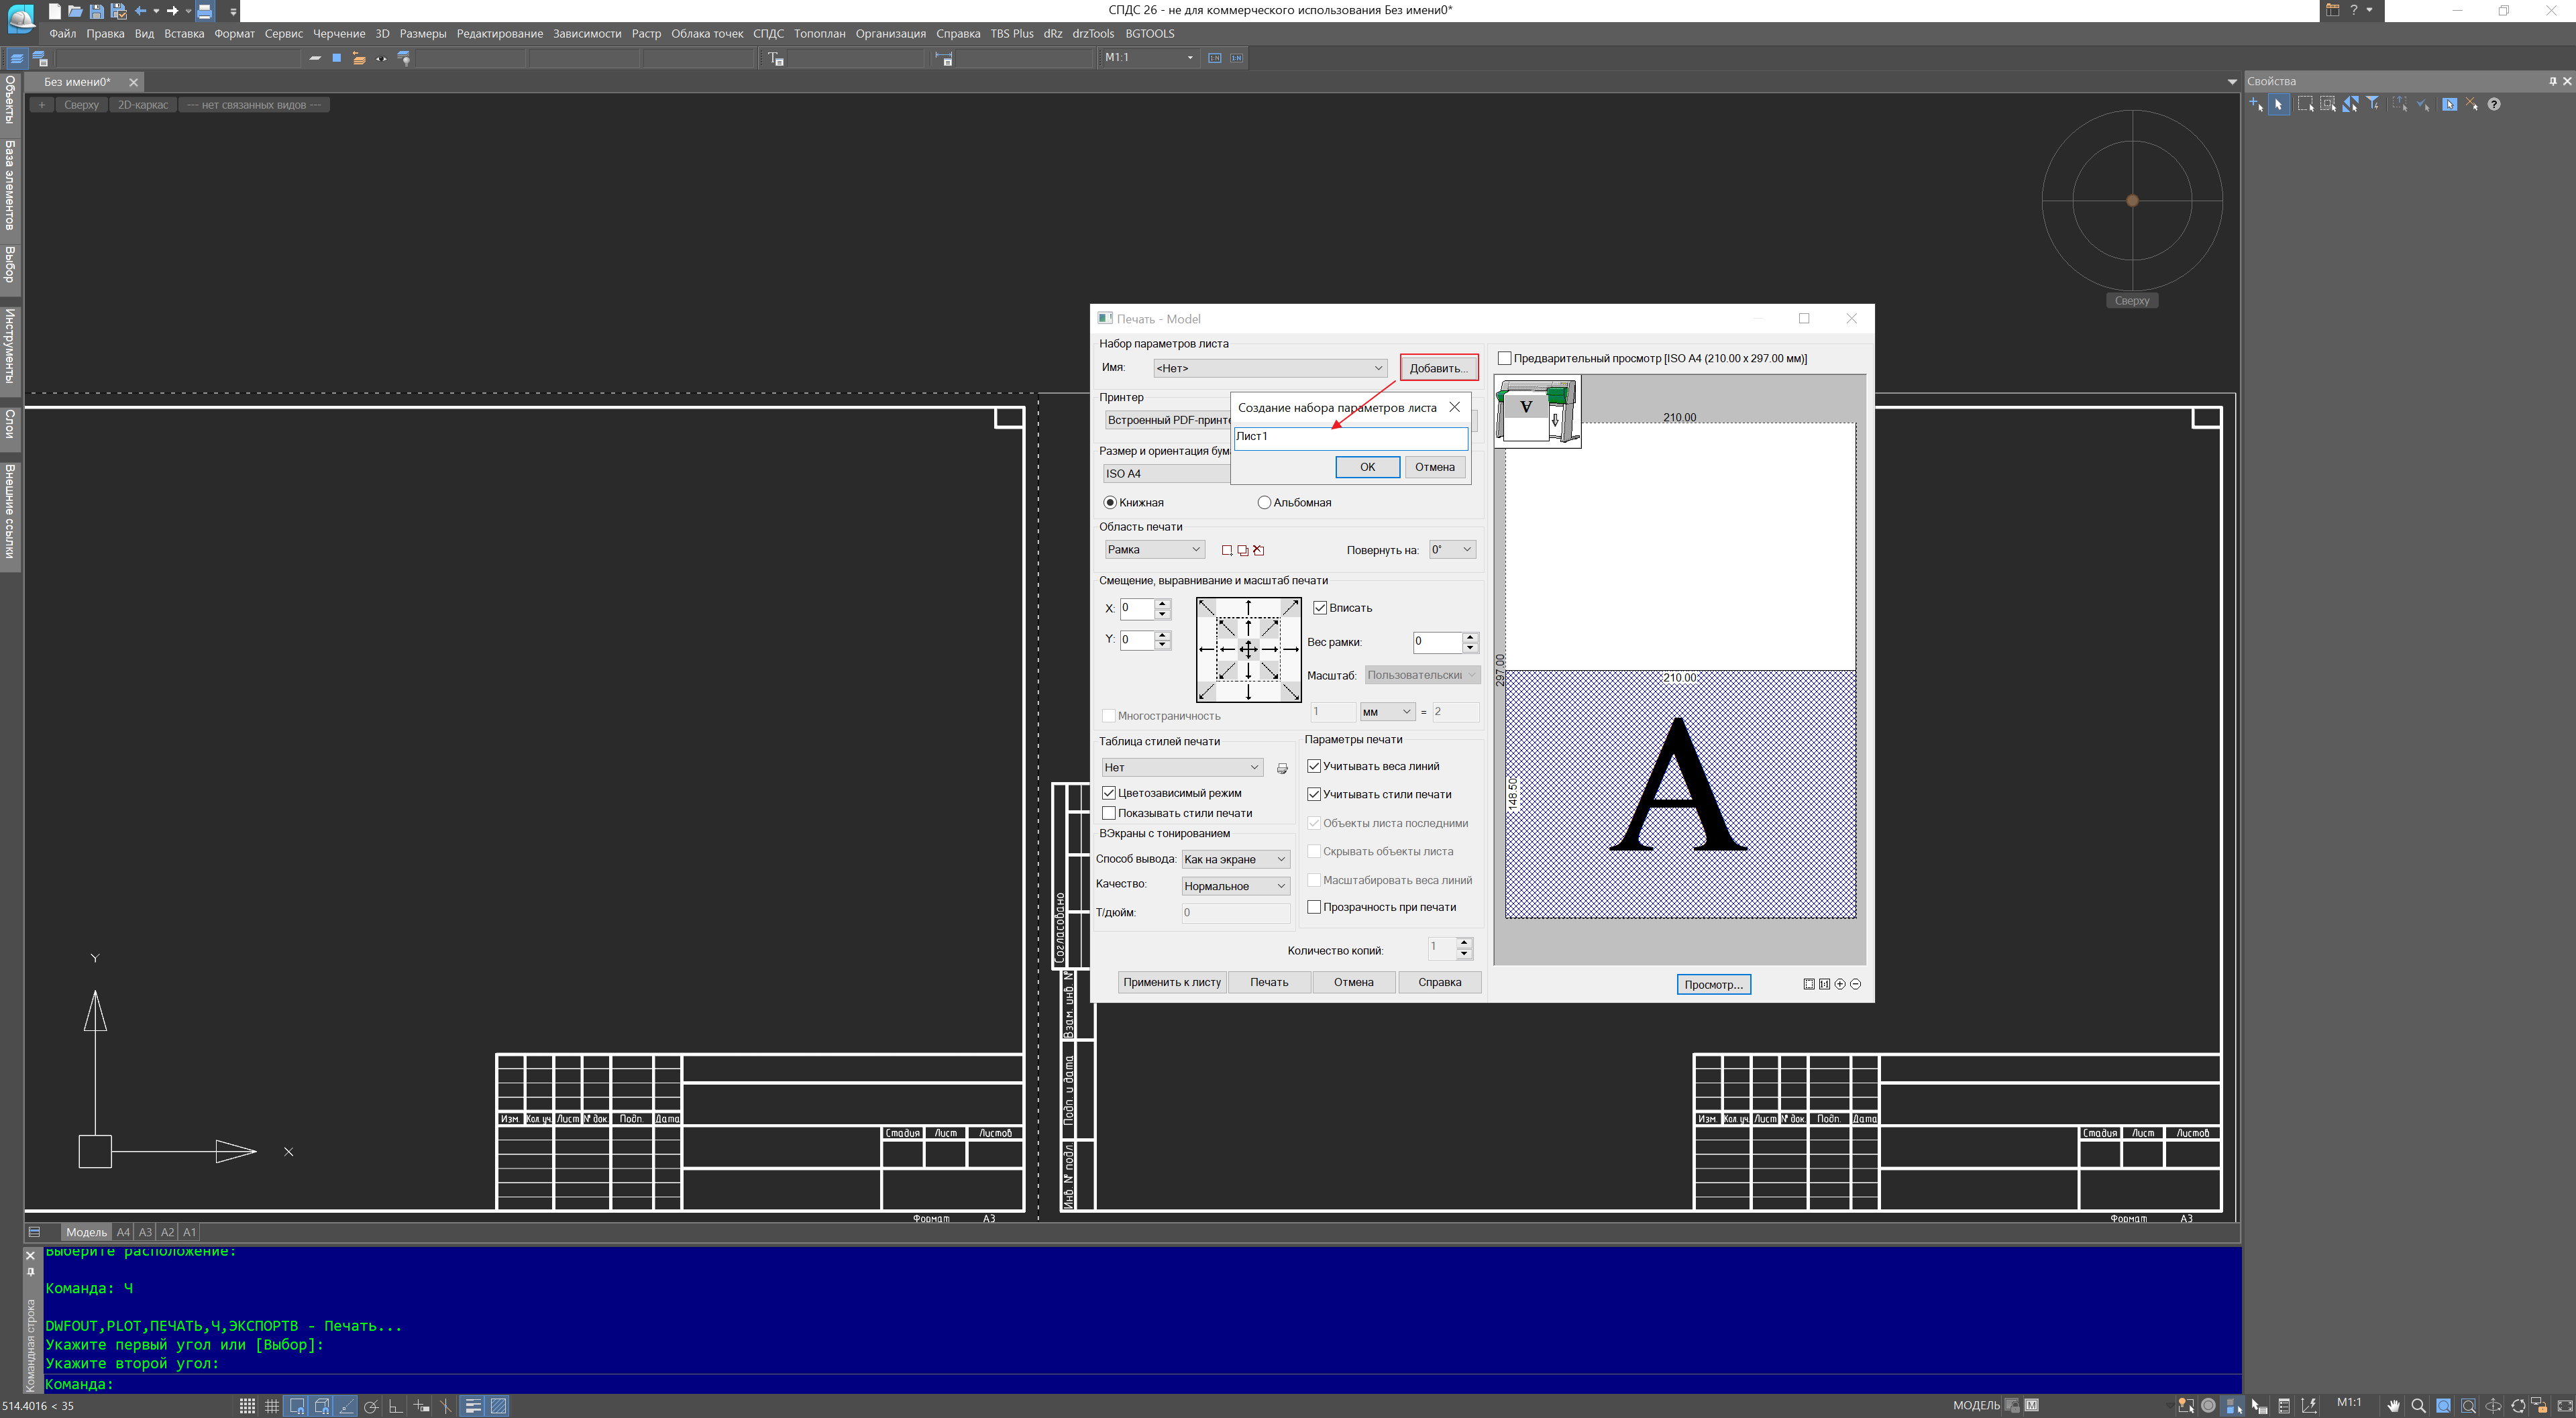Open the layers manager icon

pos(17,58)
